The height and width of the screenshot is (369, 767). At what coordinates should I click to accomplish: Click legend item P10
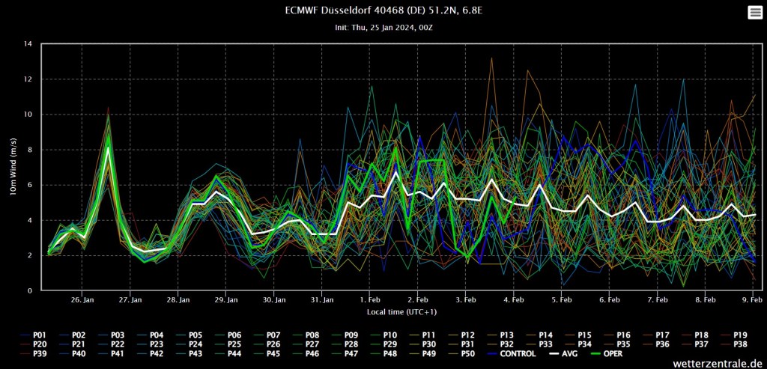(389, 335)
